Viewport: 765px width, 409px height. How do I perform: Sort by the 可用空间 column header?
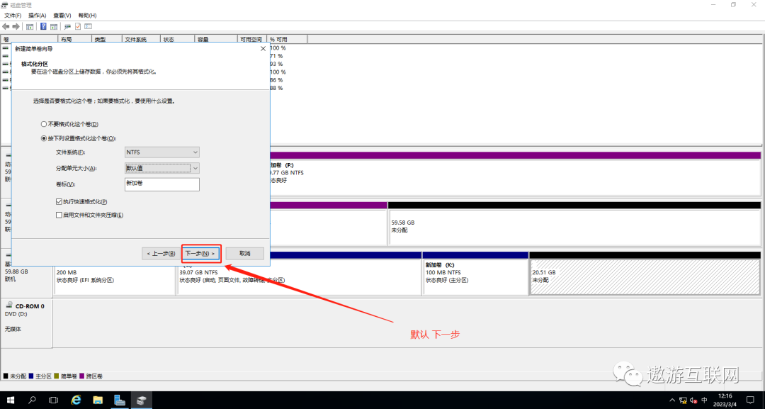point(251,39)
